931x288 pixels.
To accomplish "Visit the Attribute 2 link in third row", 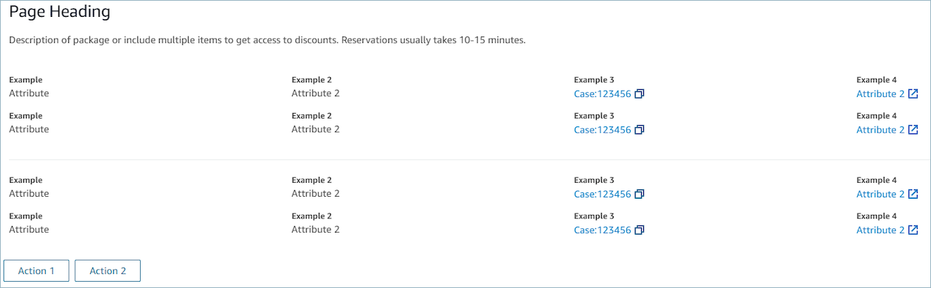I will click(880, 195).
